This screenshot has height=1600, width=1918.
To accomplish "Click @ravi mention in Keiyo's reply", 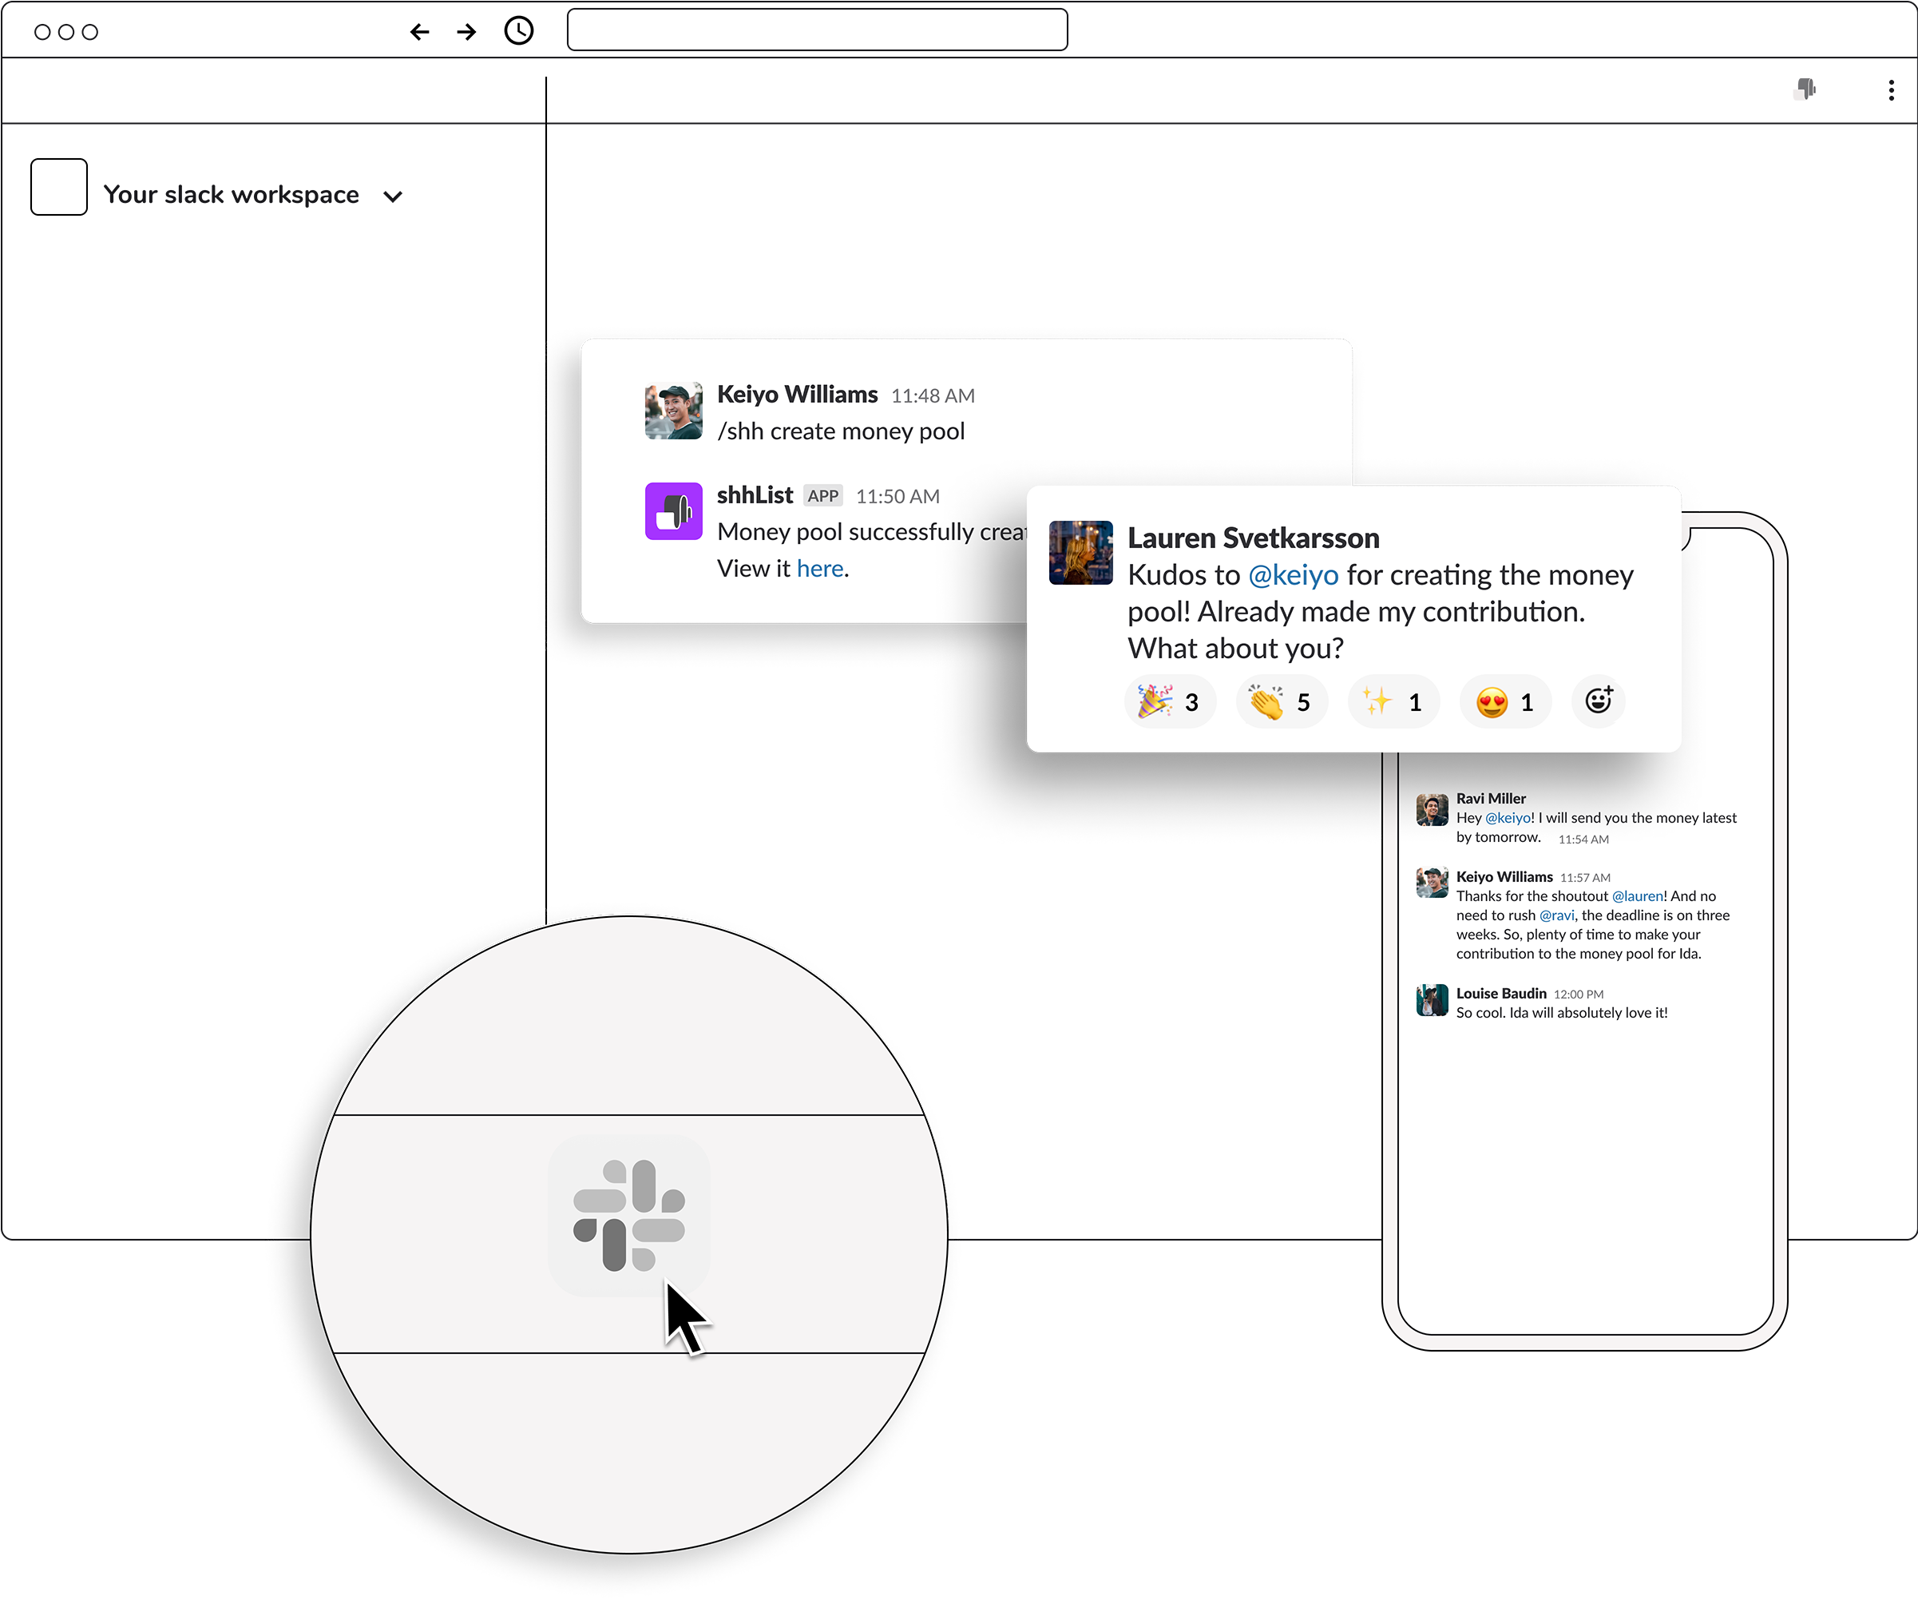I will pyautogui.click(x=1557, y=915).
